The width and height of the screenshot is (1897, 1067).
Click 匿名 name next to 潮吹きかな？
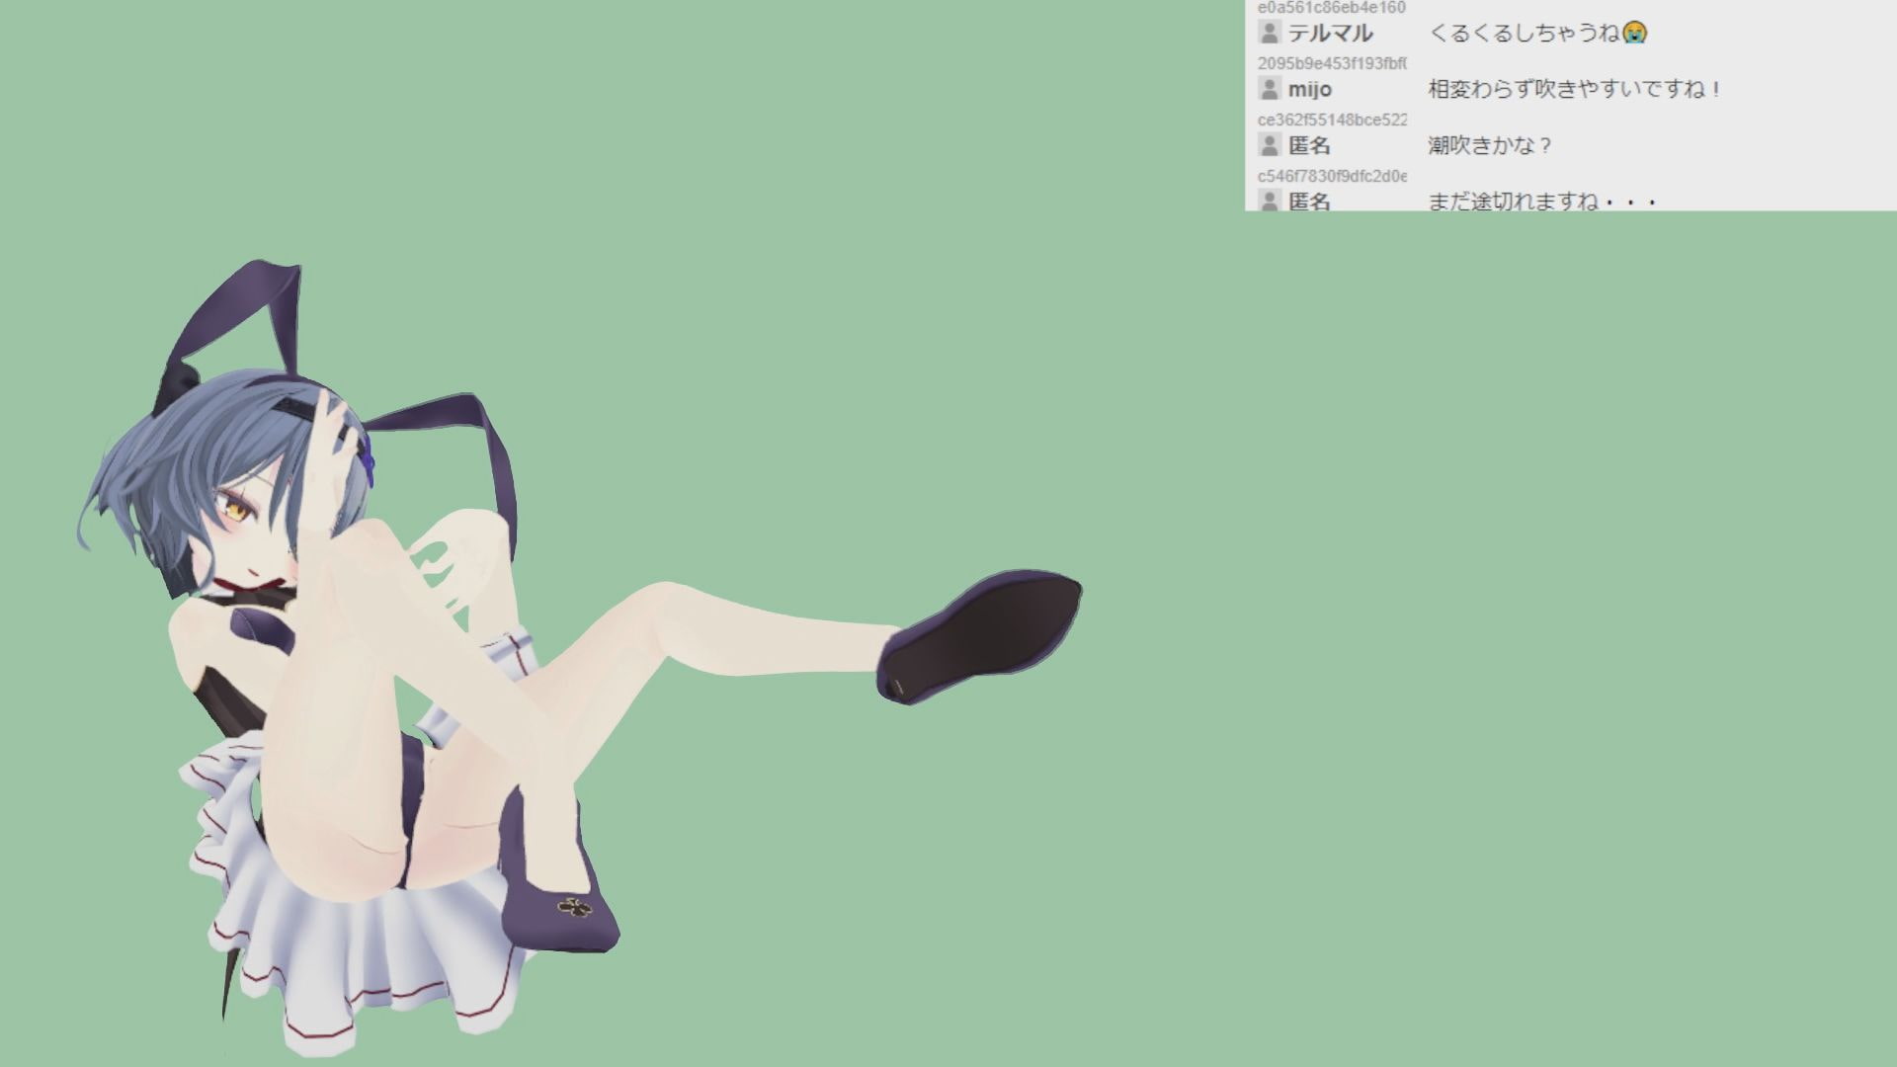click(x=1309, y=146)
